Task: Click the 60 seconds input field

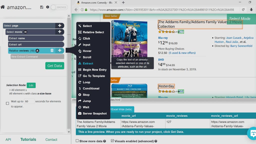Action: coord(29,101)
